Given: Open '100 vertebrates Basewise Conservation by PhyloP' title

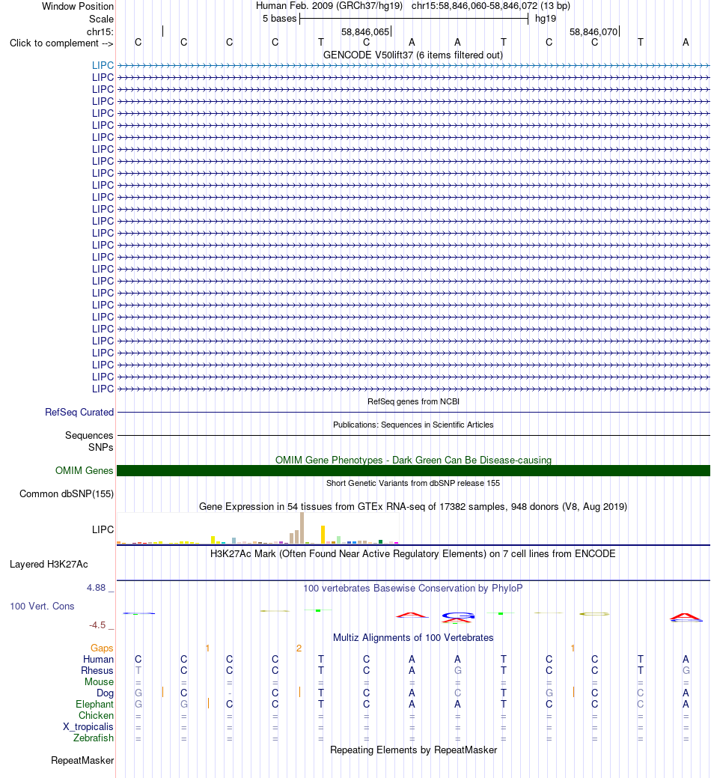Looking at the screenshot, I should [413, 588].
